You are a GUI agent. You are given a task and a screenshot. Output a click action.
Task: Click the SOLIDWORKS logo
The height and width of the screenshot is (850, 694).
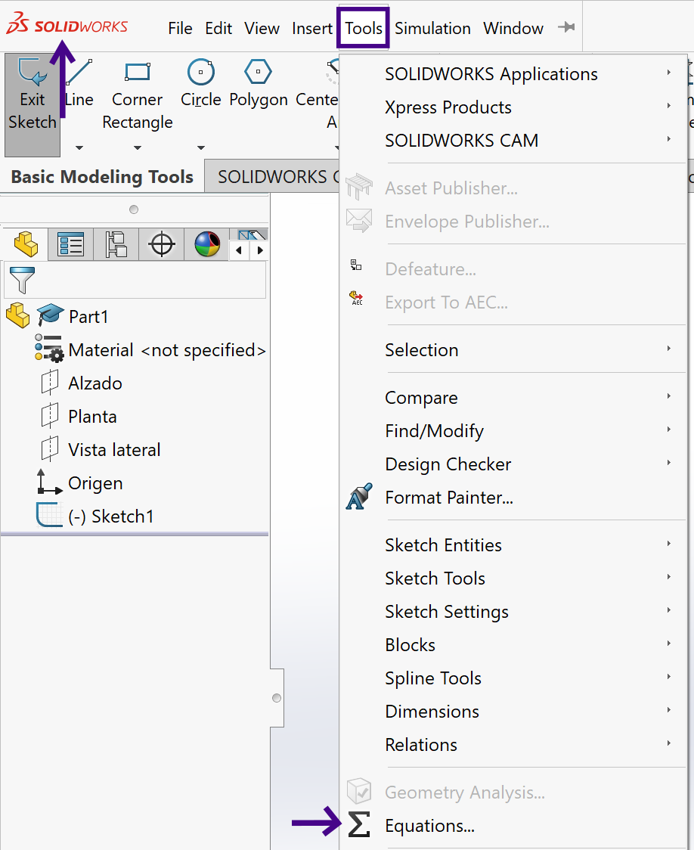click(x=67, y=24)
